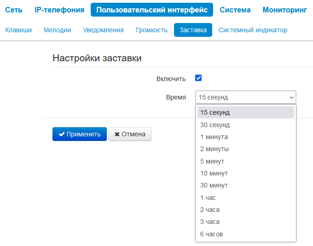Select 30 секунд from the dropdown list

215,125
